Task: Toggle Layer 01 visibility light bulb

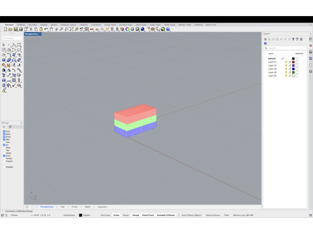Action: 286,62
